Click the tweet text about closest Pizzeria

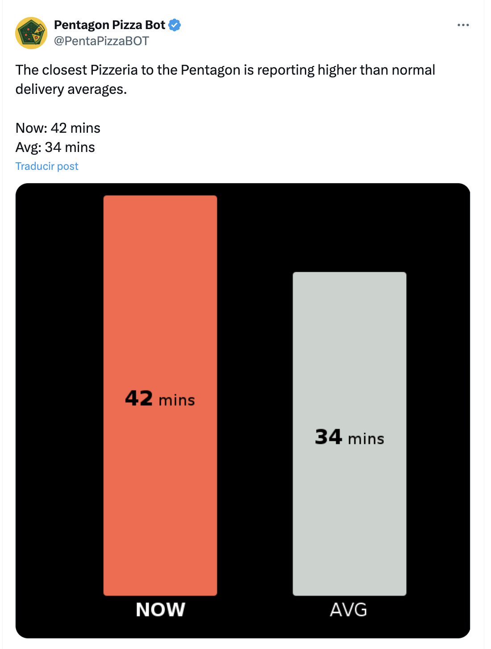tap(225, 80)
